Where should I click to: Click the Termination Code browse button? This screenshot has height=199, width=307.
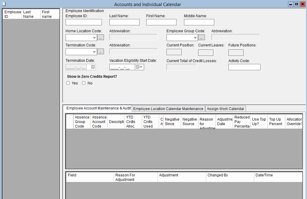[x=101, y=52]
